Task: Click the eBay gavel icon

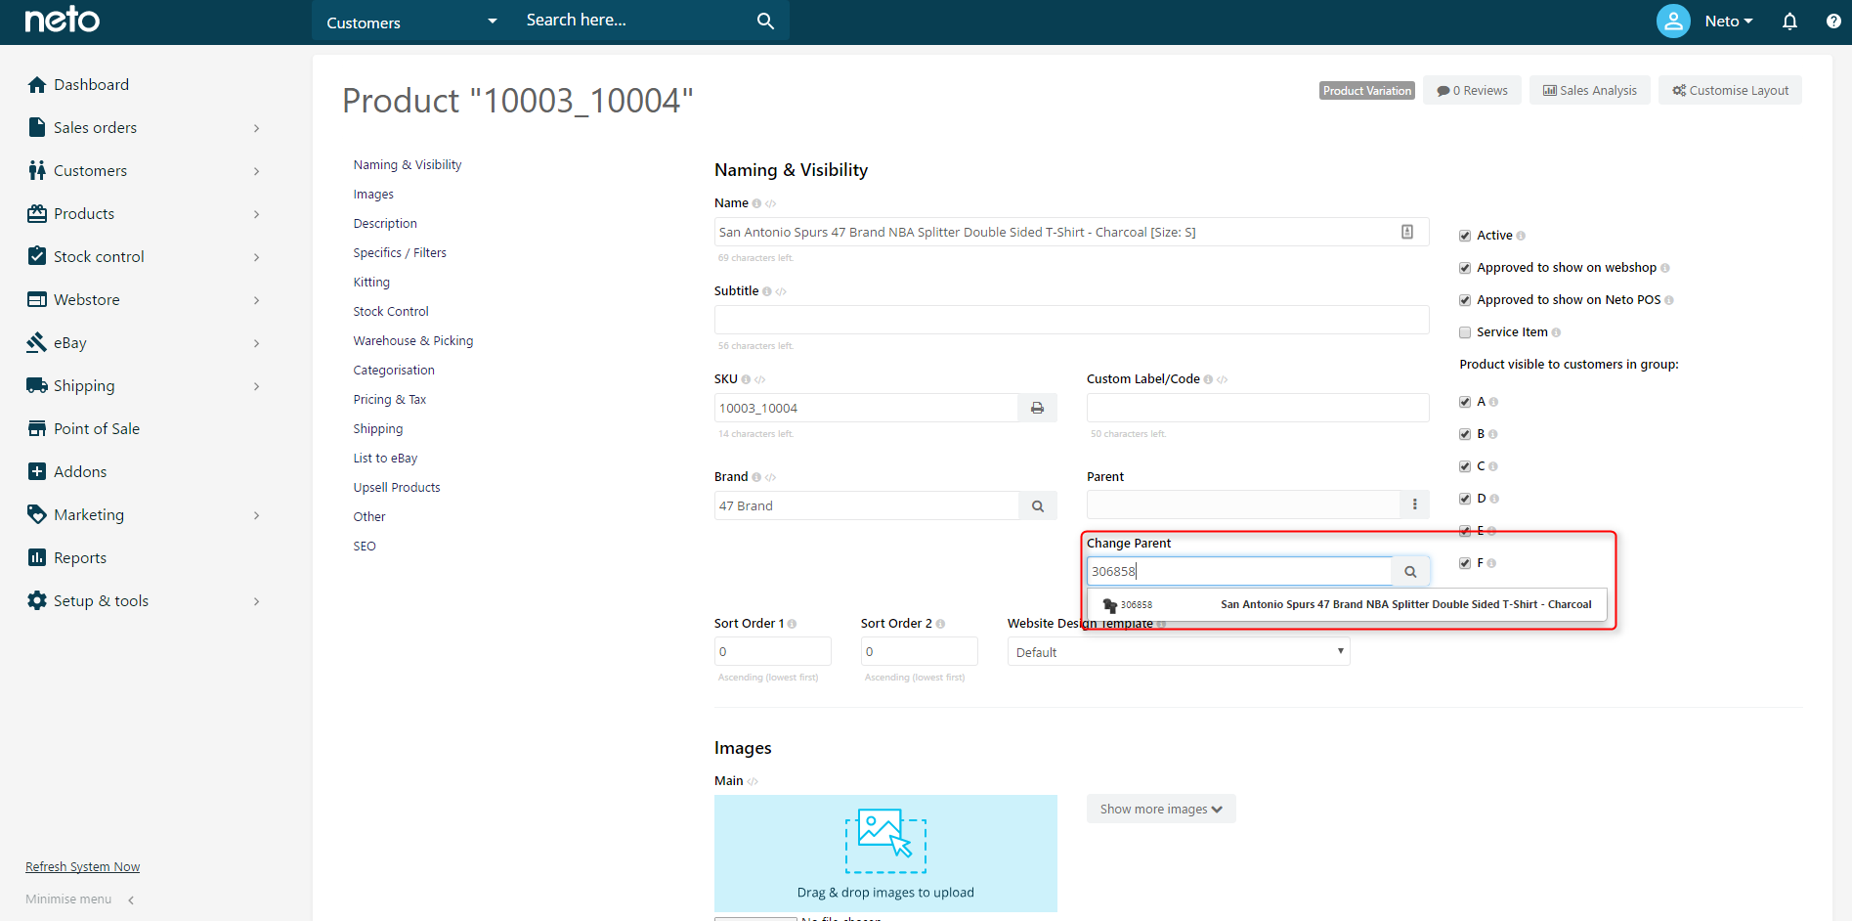Action: [37, 342]
